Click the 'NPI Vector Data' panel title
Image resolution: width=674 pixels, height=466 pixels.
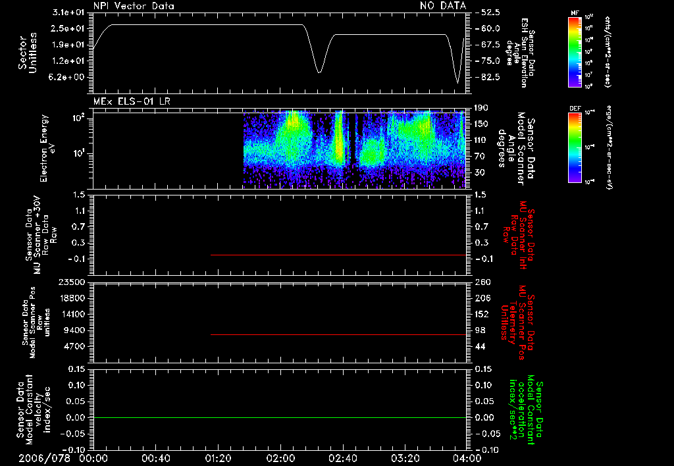click(x=134, y=6)
